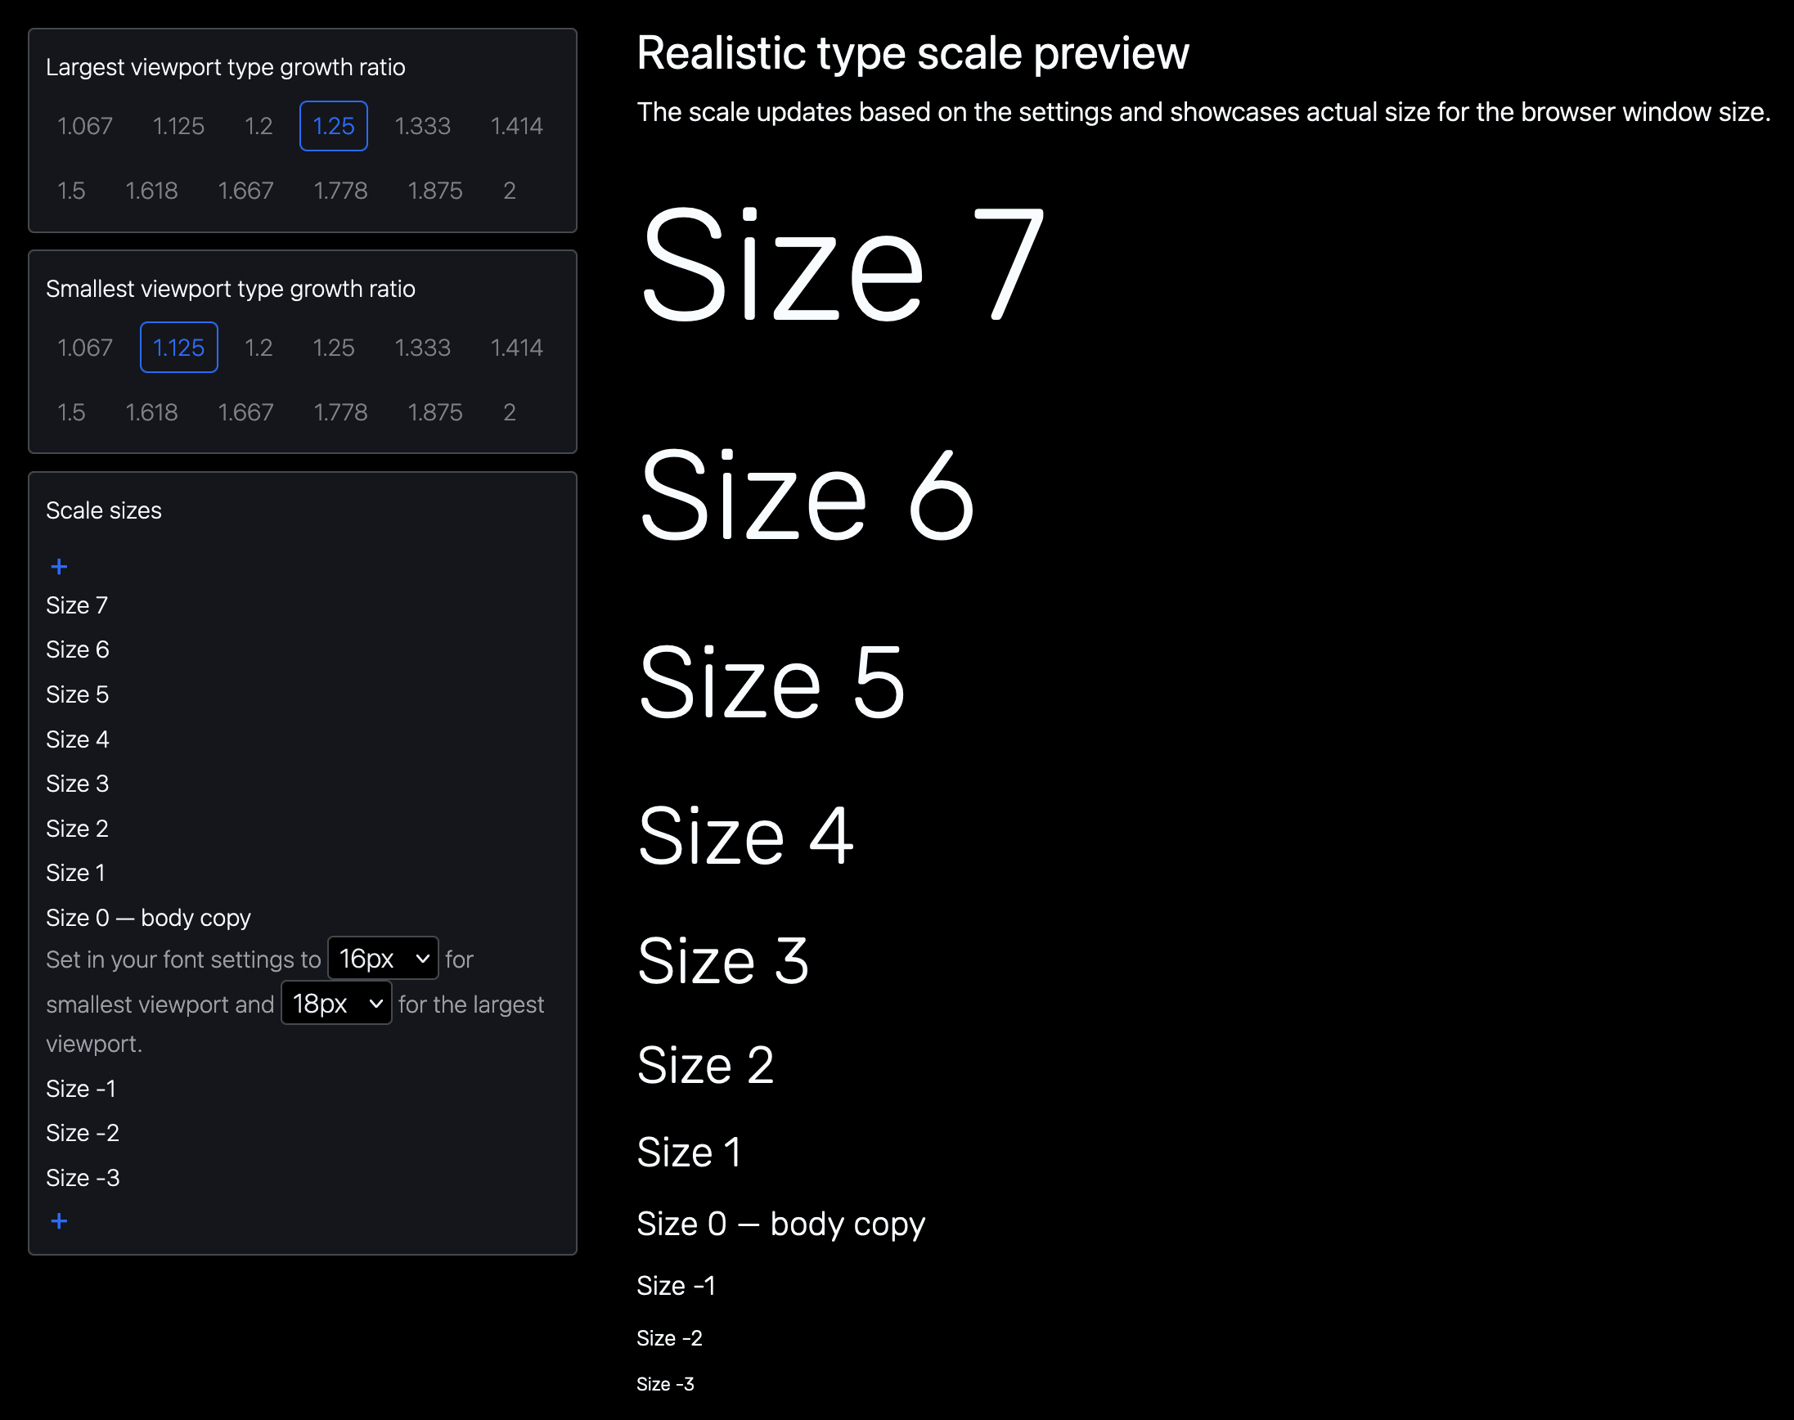The width and height of the screenshot is (1794, 1420).
Task: Select 1.25 in Largest viewport ratio
Action: point(334,126)
